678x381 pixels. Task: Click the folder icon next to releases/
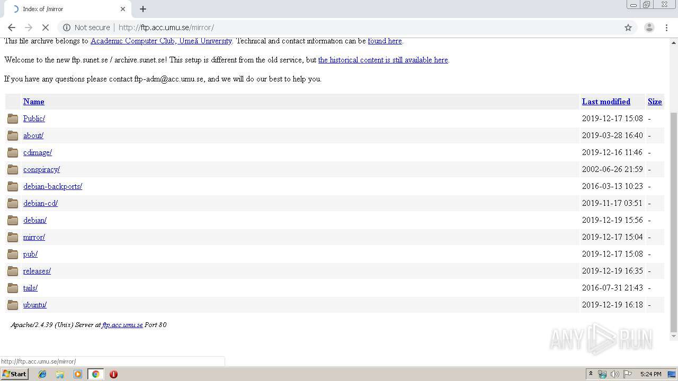point(13,271)
